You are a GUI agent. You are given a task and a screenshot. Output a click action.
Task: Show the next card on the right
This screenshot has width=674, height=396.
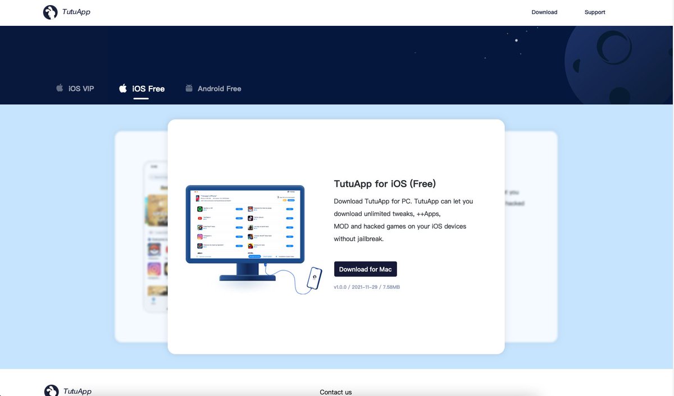531,236
